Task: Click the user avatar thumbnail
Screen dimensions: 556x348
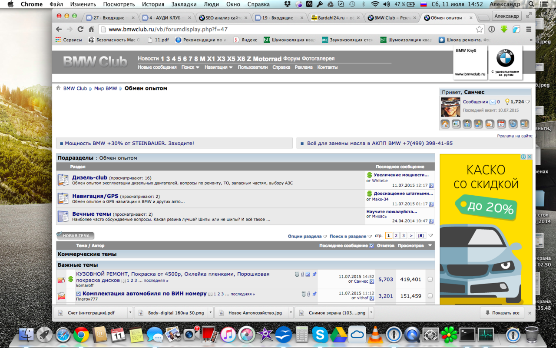Action: [x=450, y=107]
